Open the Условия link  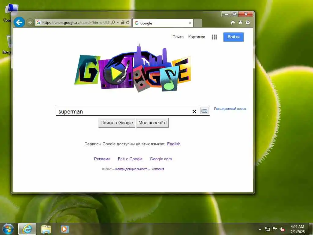click(x=157, y=169)
